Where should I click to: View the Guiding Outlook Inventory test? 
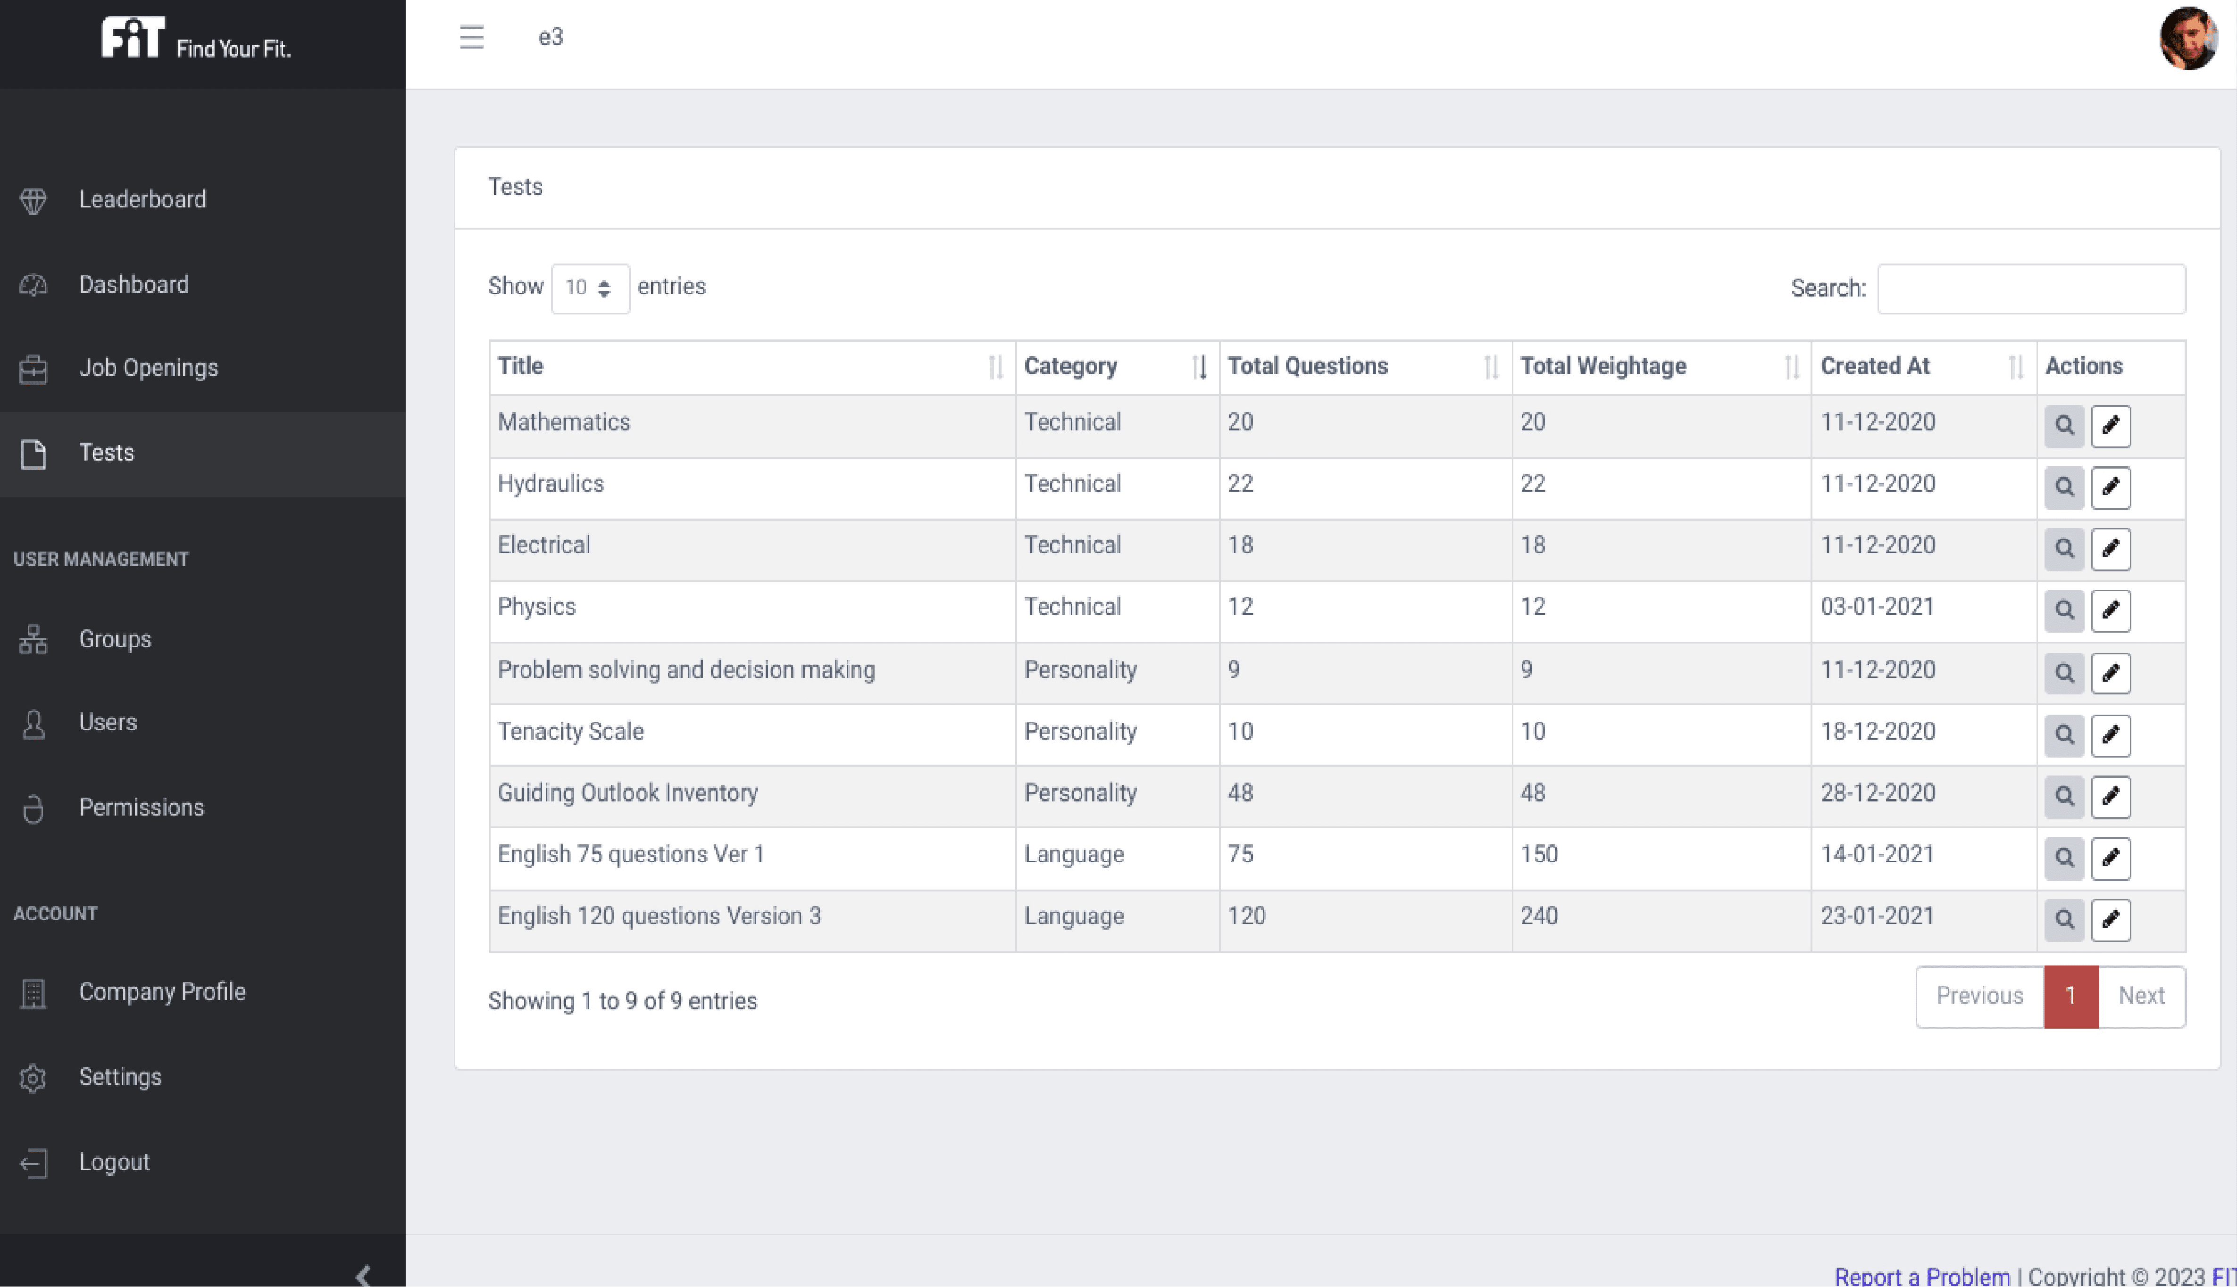[x=2063, y=797]
